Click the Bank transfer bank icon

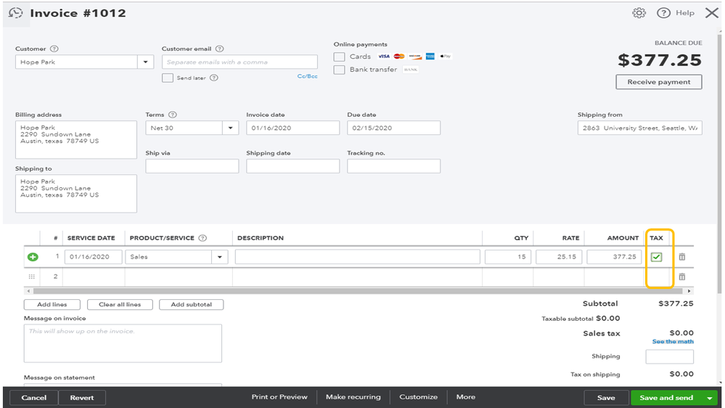pyautogui.click(x=411, y=70)
